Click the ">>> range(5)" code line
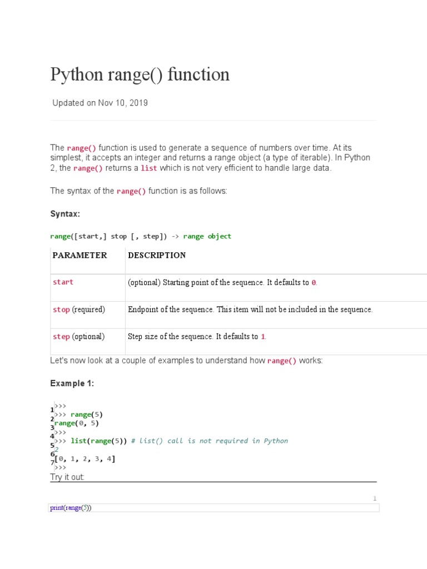The width and height of the screenshot is (427, 569). pyautogui.click(x=79, y=415)
